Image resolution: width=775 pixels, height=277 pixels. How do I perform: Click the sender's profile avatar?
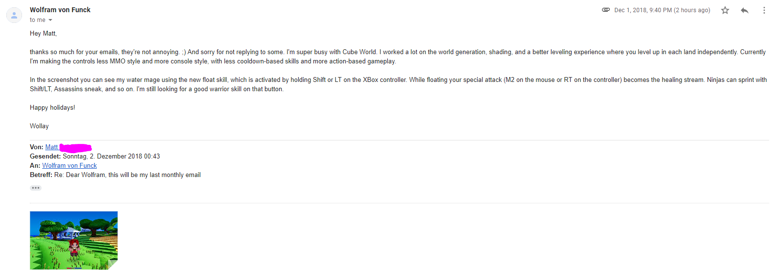pos(14,15)
